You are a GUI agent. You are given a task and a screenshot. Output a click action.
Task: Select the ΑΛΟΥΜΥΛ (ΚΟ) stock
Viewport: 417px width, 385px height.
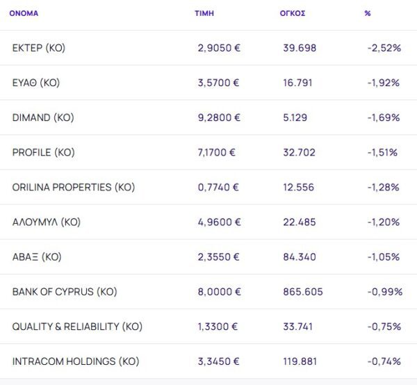(47, 222)
